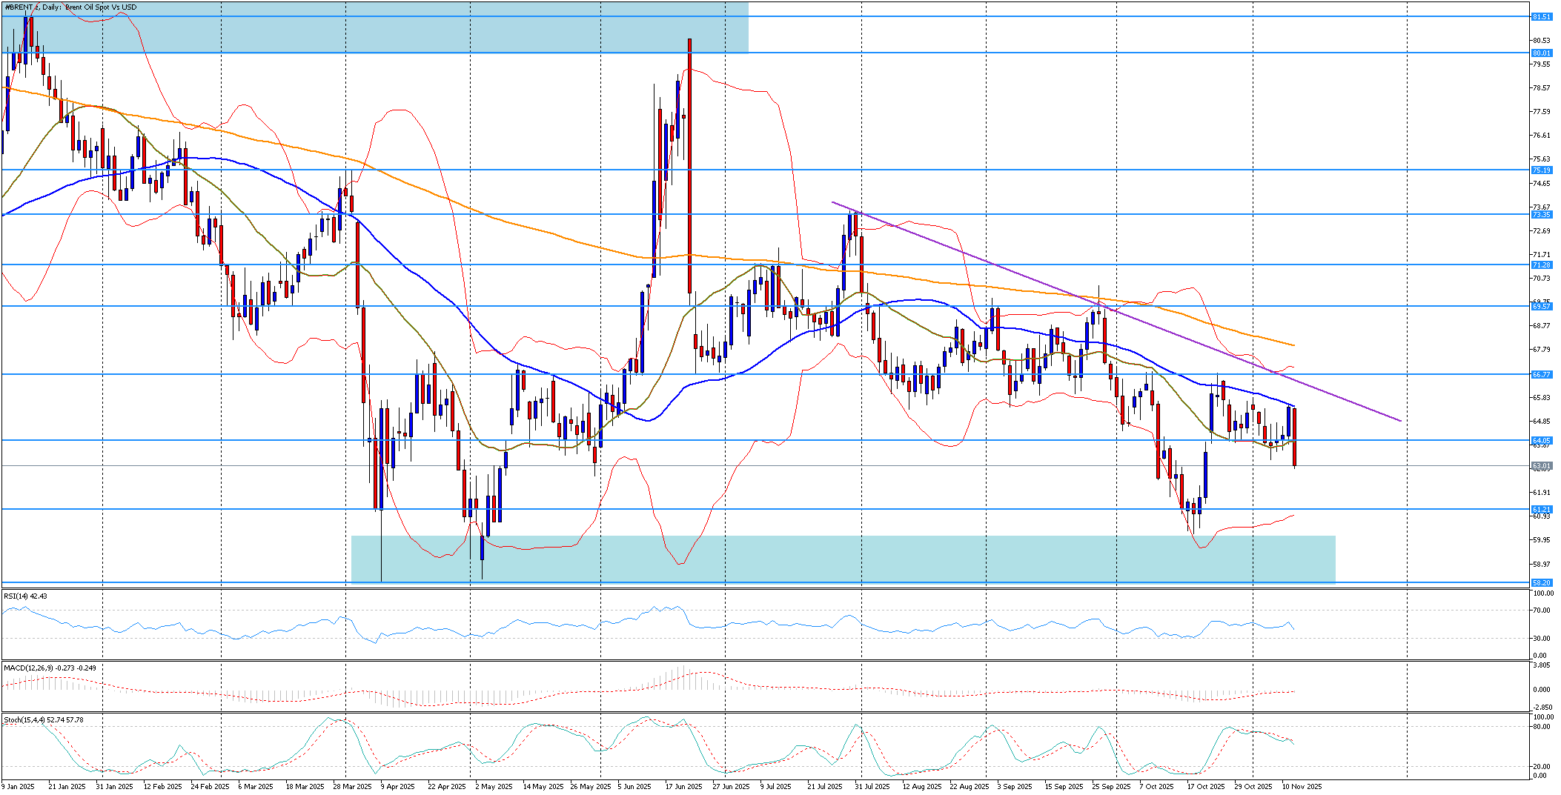
Task: Click the Stoch(15,4,4) indicator label
Action: point(43,719)
